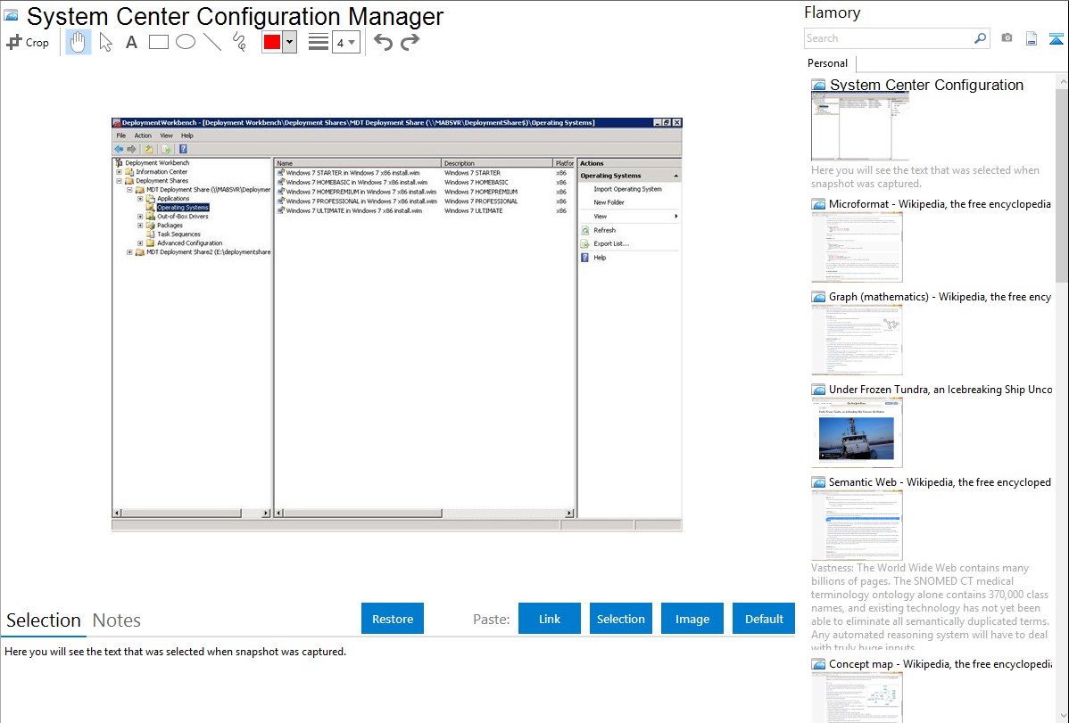Open the Action menu in DeploymentWorkbench

pyautogui.click(x=143, y=136)
